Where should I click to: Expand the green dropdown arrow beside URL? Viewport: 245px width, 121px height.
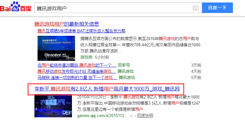(131, 116)
